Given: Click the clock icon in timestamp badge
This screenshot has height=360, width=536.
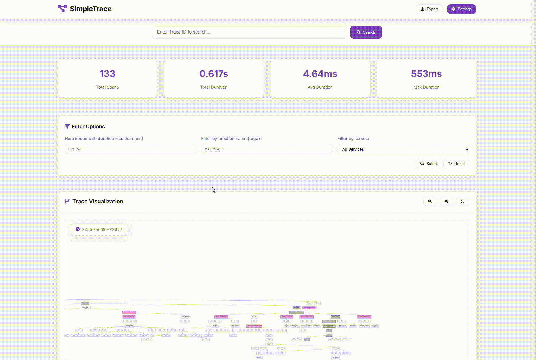Looking at the screenshot, I should tap(78, 229).
